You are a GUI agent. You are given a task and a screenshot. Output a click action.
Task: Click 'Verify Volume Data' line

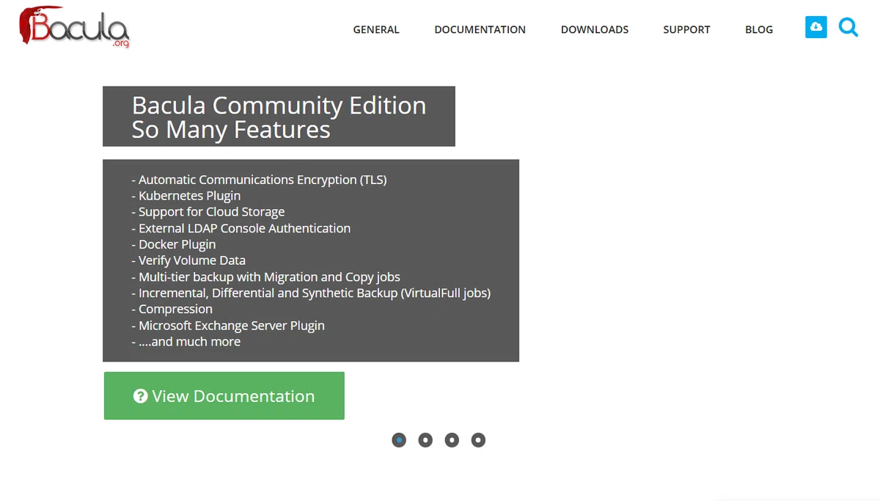coord(188,260)
